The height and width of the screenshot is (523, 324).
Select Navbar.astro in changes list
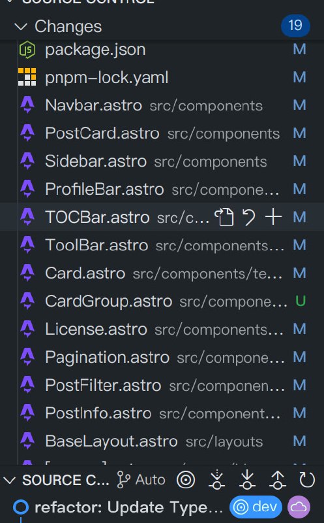(x=162, y=105)
